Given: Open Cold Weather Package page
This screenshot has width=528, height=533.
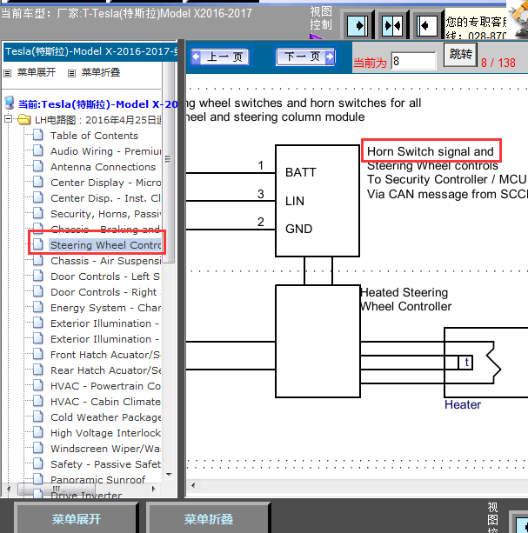Looking at the screenshot, I should tap(106, 417).
